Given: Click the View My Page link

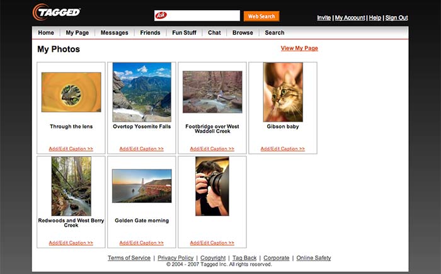Looking at the screenshot, I should coord(299,48).
